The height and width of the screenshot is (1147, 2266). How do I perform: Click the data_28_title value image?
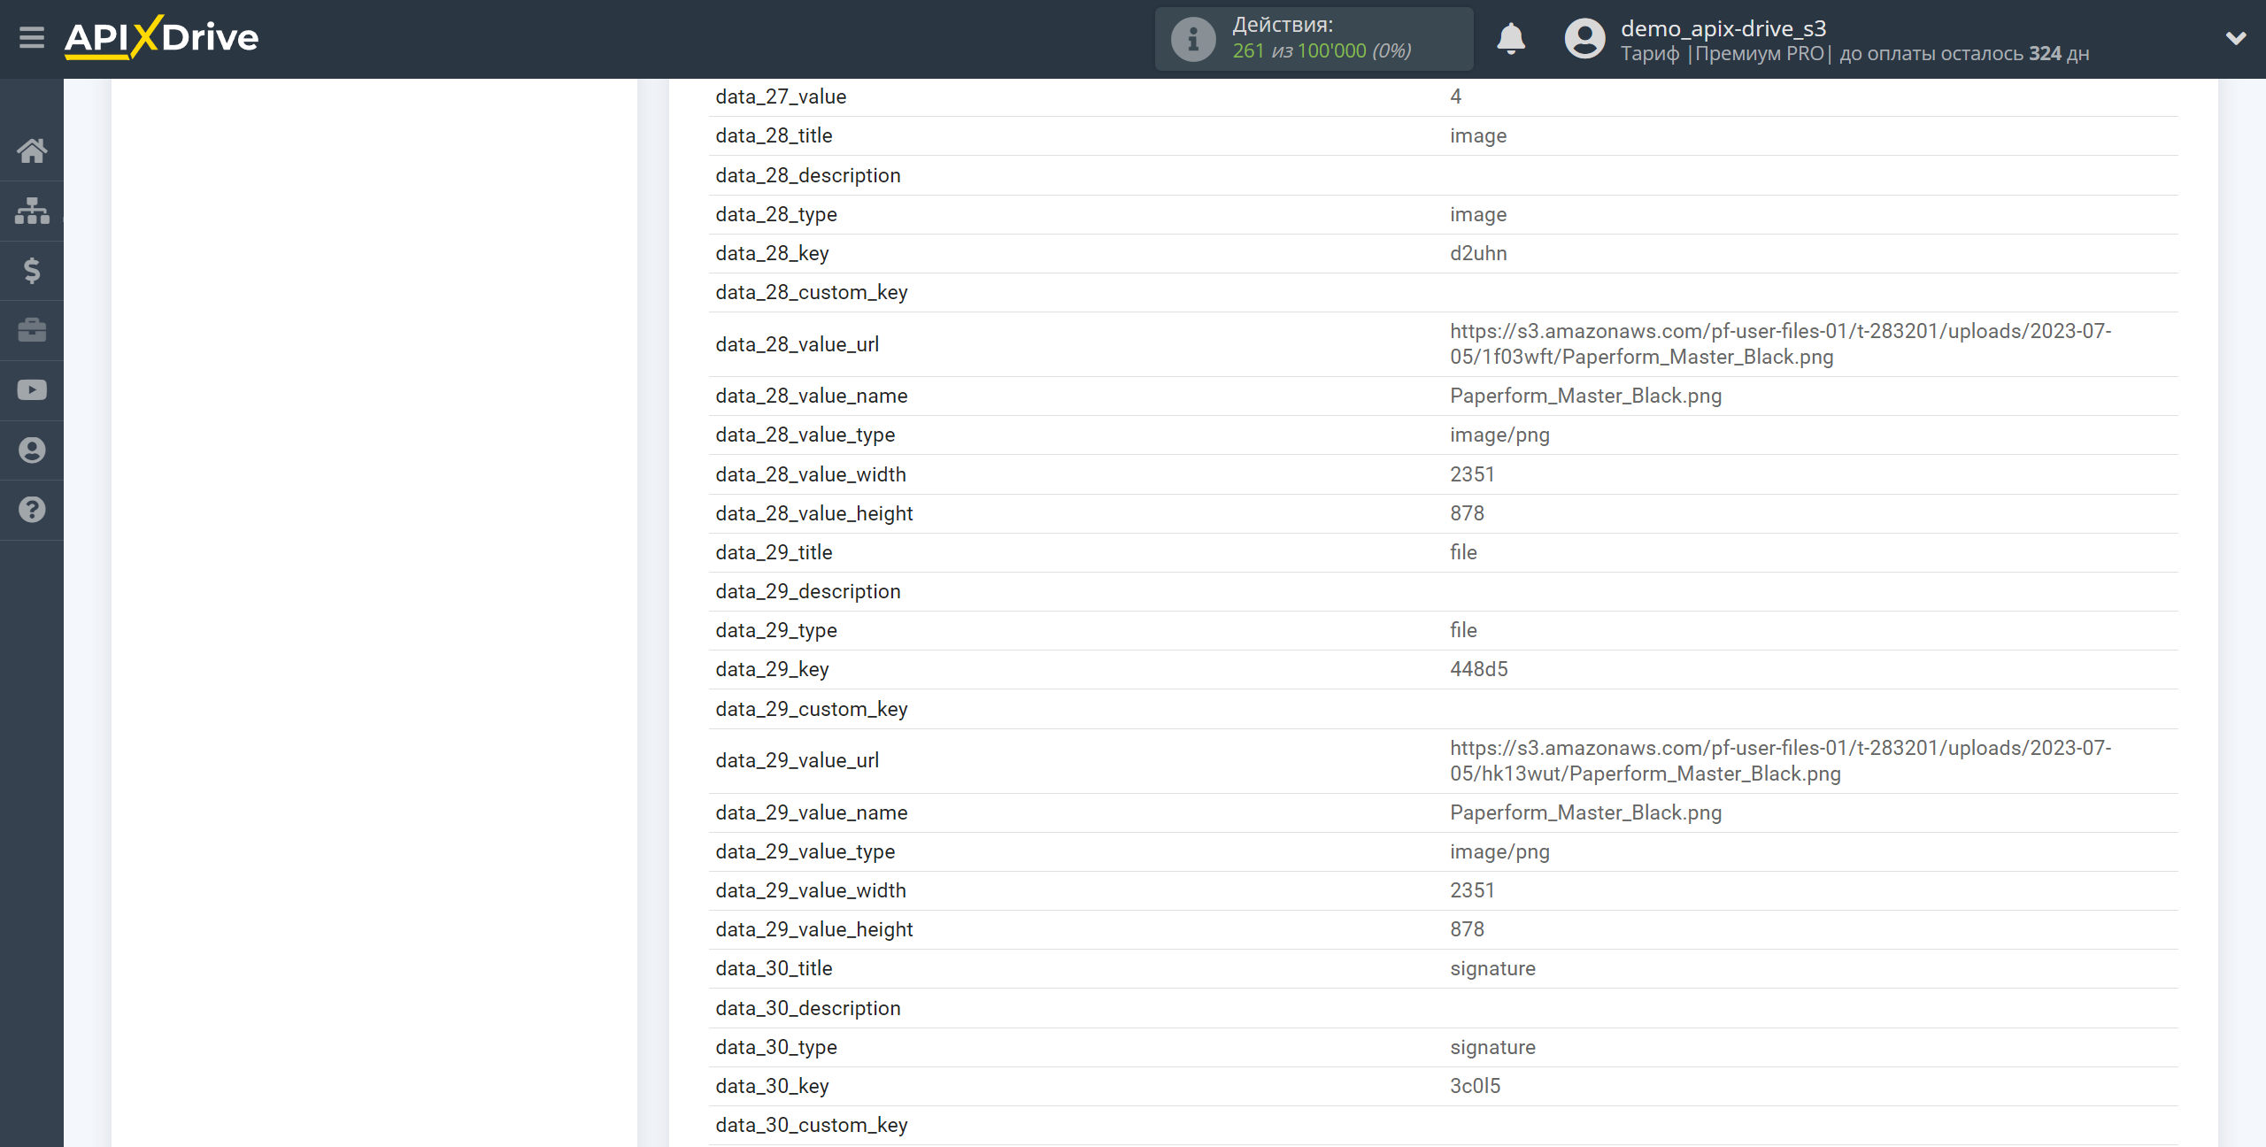1477,136
